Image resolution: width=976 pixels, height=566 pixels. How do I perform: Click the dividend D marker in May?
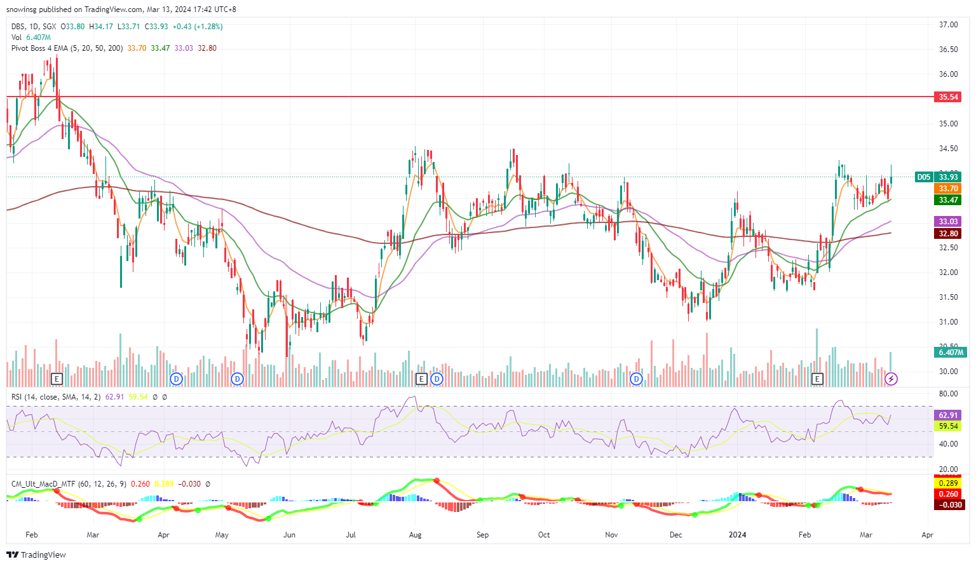coord(237,379)
